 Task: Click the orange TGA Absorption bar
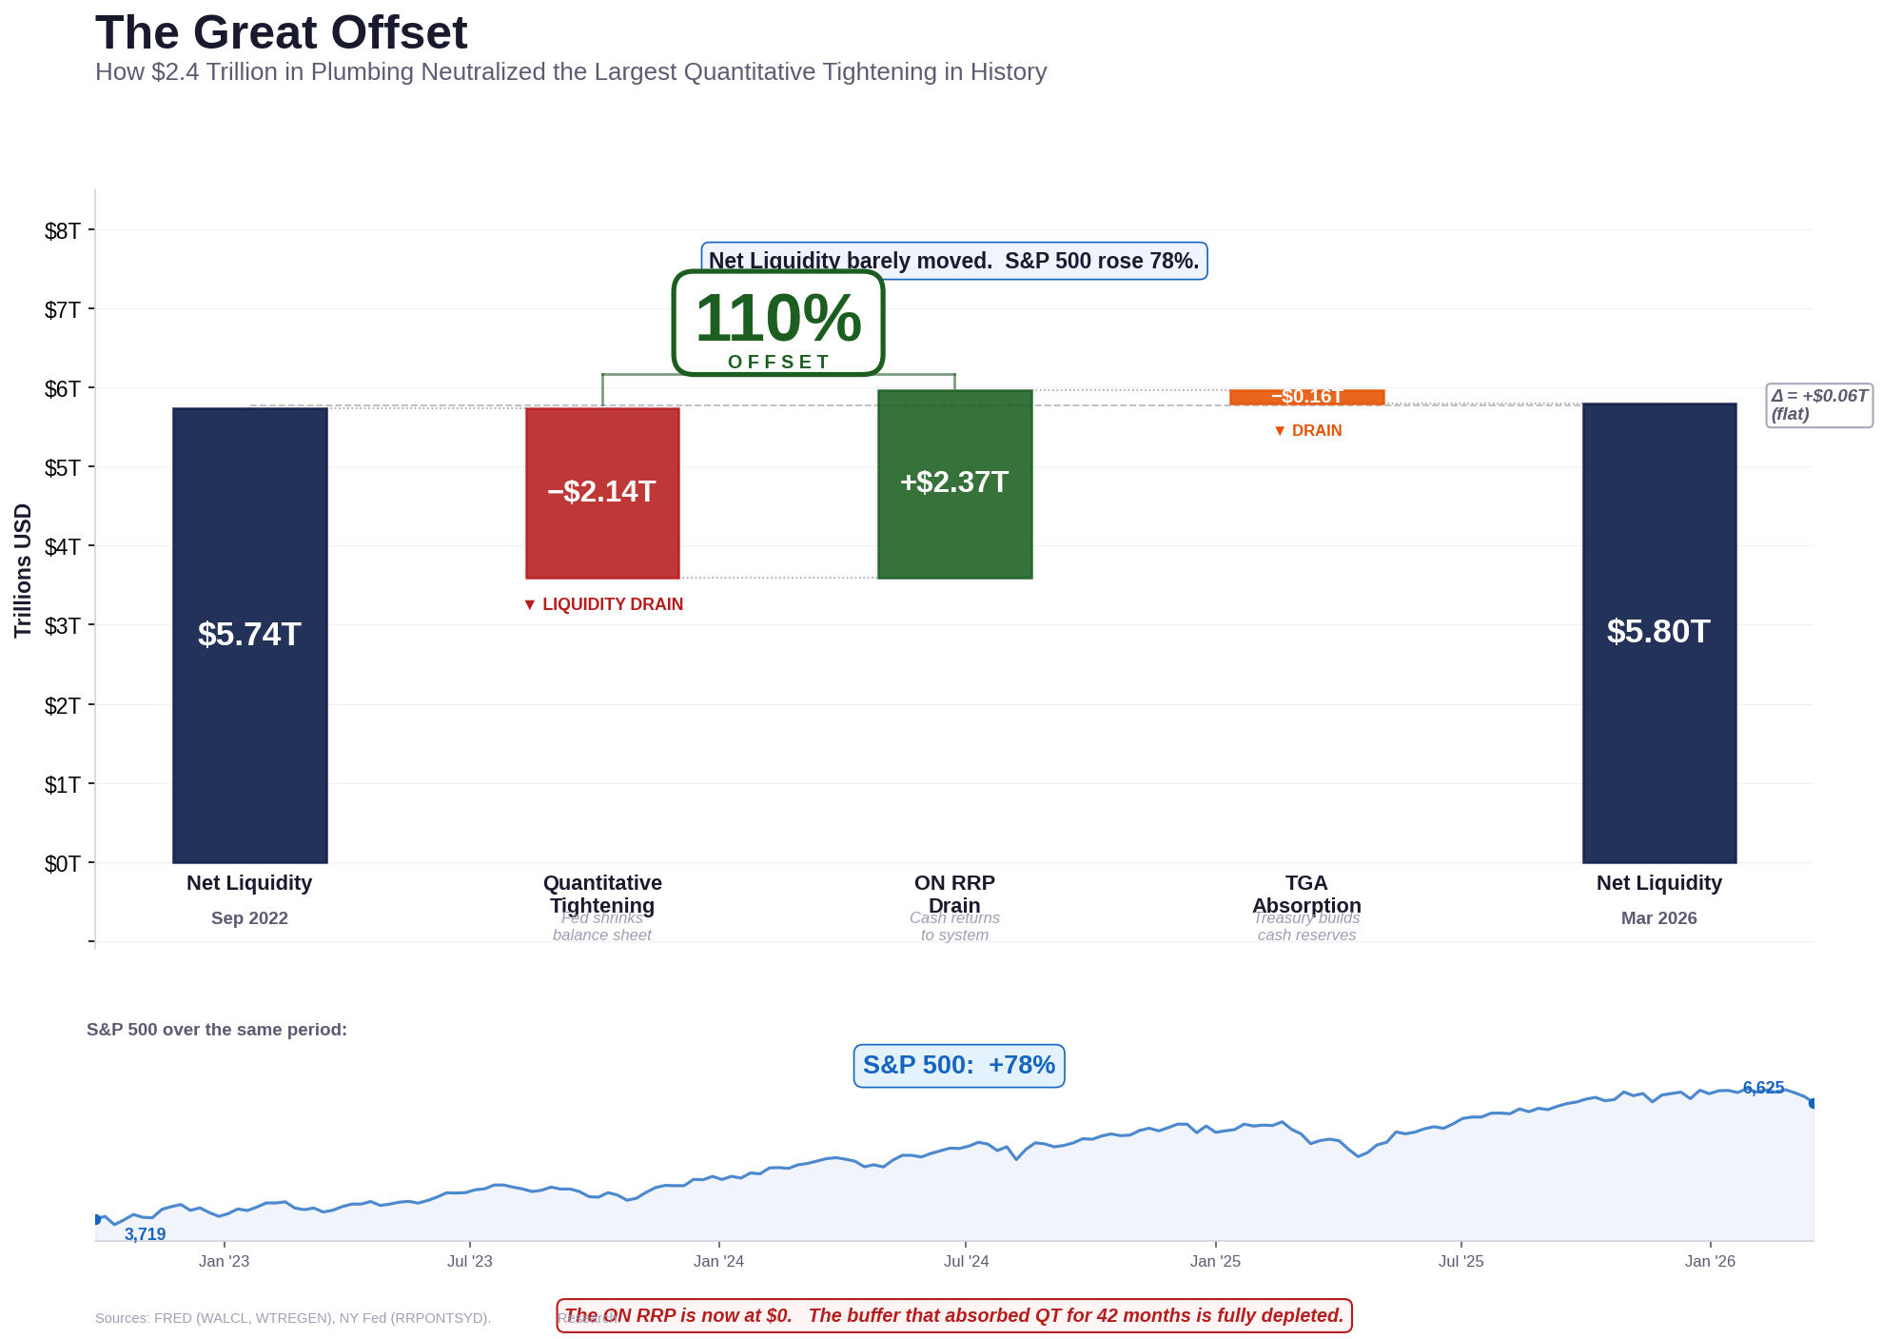pos(1306,397)
